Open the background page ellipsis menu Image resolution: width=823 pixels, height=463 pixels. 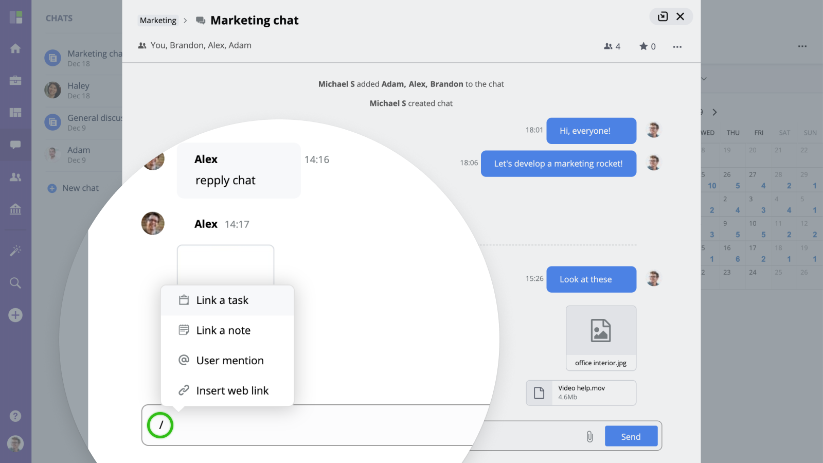(802, 46)
